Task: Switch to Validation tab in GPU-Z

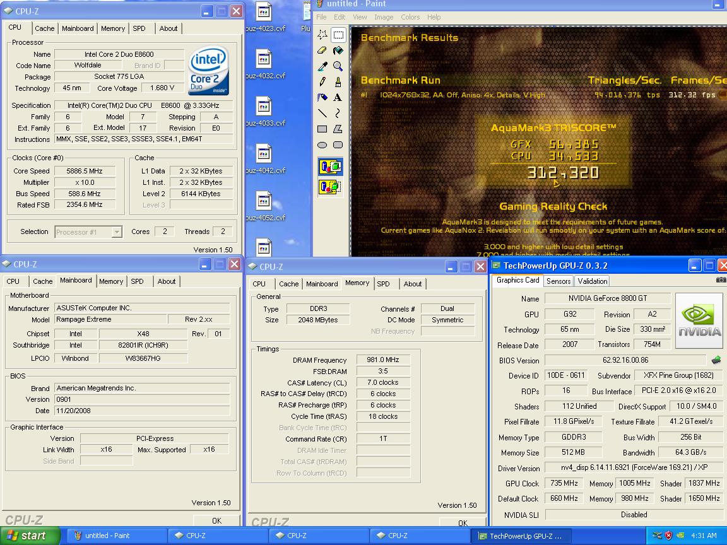Action: (592, 281)
